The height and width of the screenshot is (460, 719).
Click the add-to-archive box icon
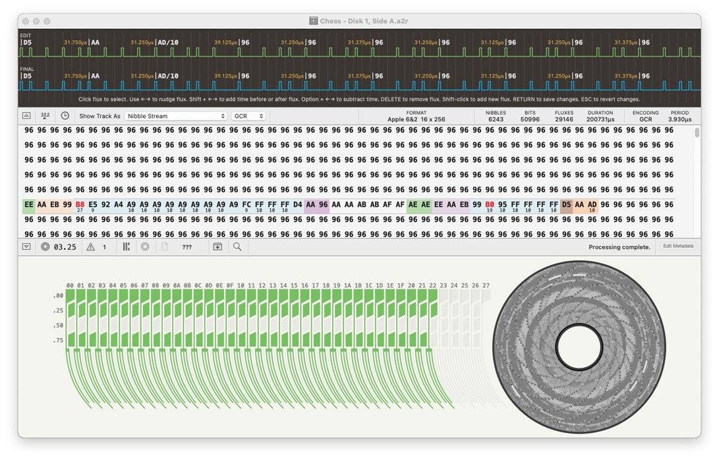point(217,246)
